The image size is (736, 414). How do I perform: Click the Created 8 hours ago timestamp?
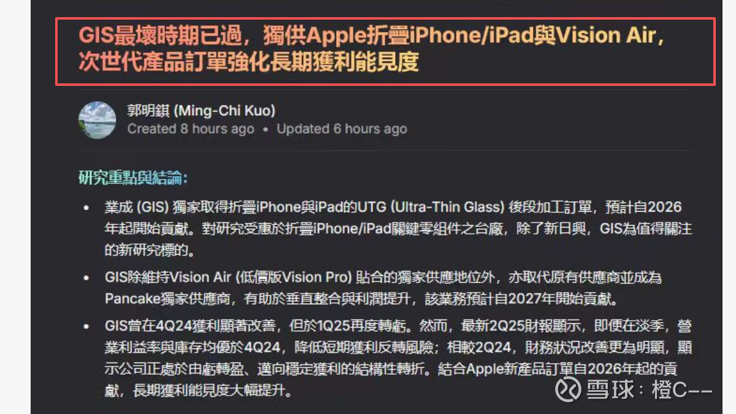pyautogui.click(x=191, y=129)
